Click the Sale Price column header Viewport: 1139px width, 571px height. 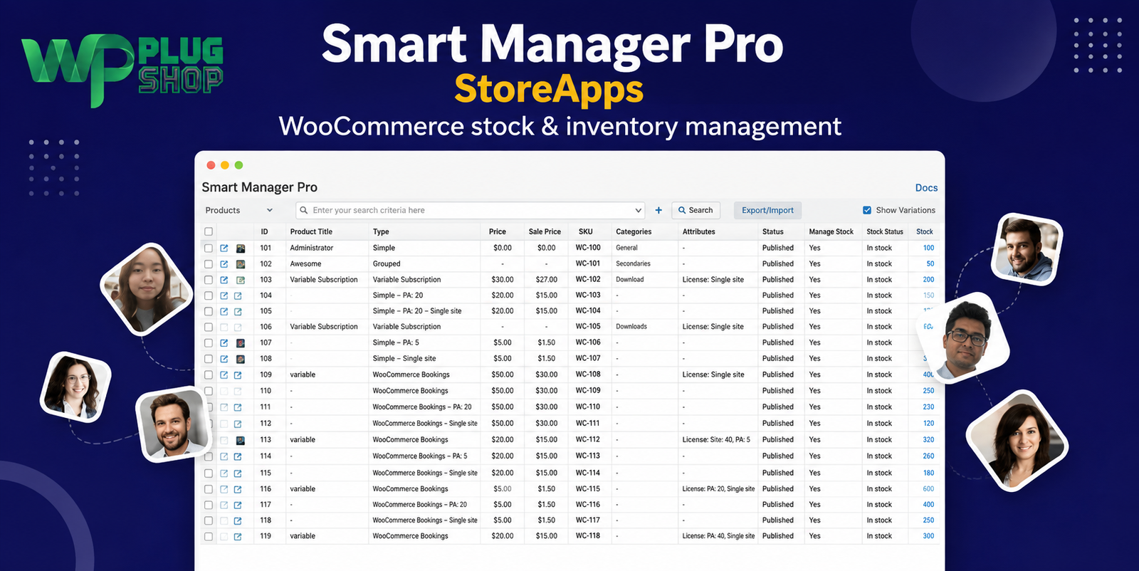pos(545,231)
